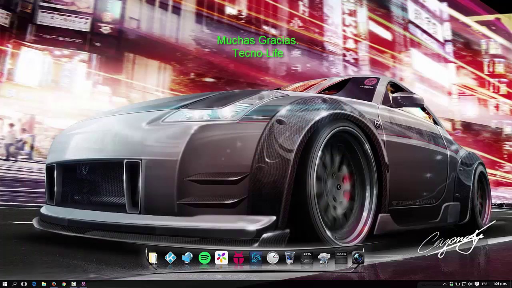Click the 3.53G memory meter docklet
512x288 pixels.
pos(341,258)
